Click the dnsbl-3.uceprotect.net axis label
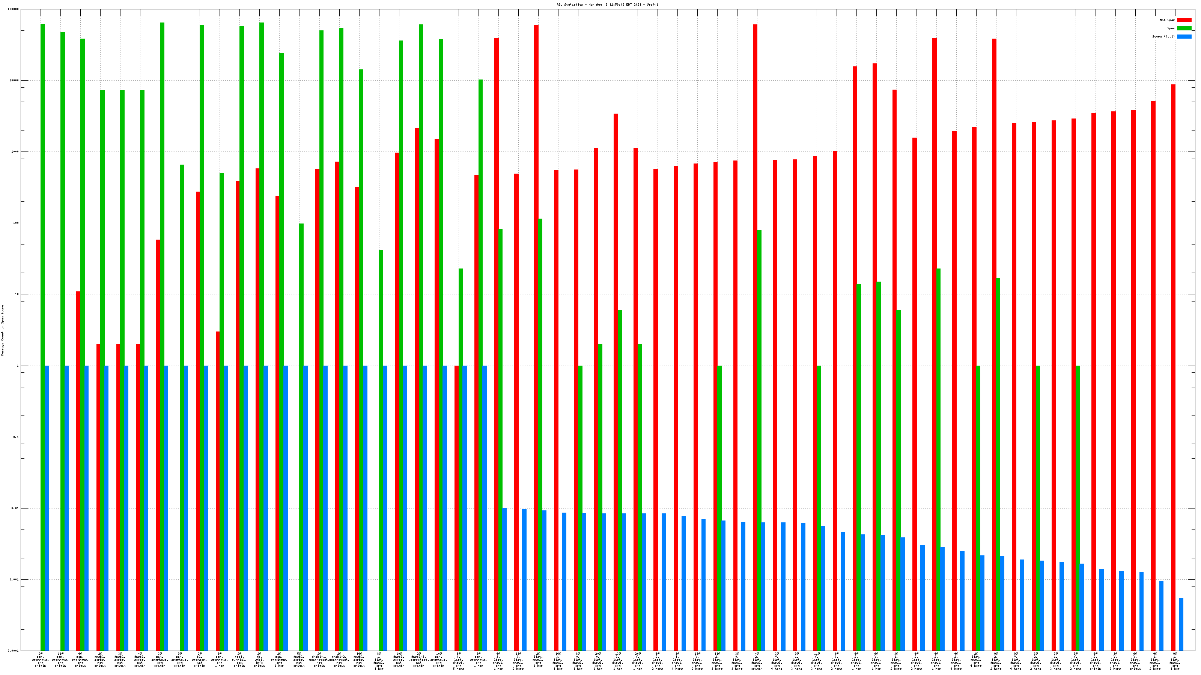The image size is (1201, 675). [x=419, y=660]
